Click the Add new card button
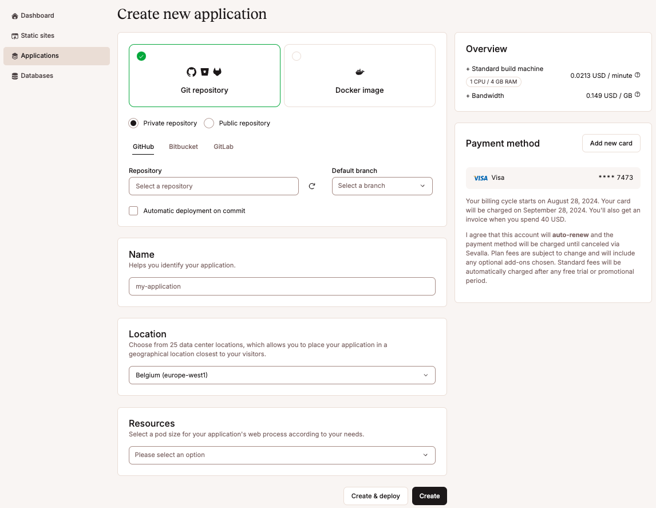The height and width of the screenshot is (508, 656). tap(611, 143)
